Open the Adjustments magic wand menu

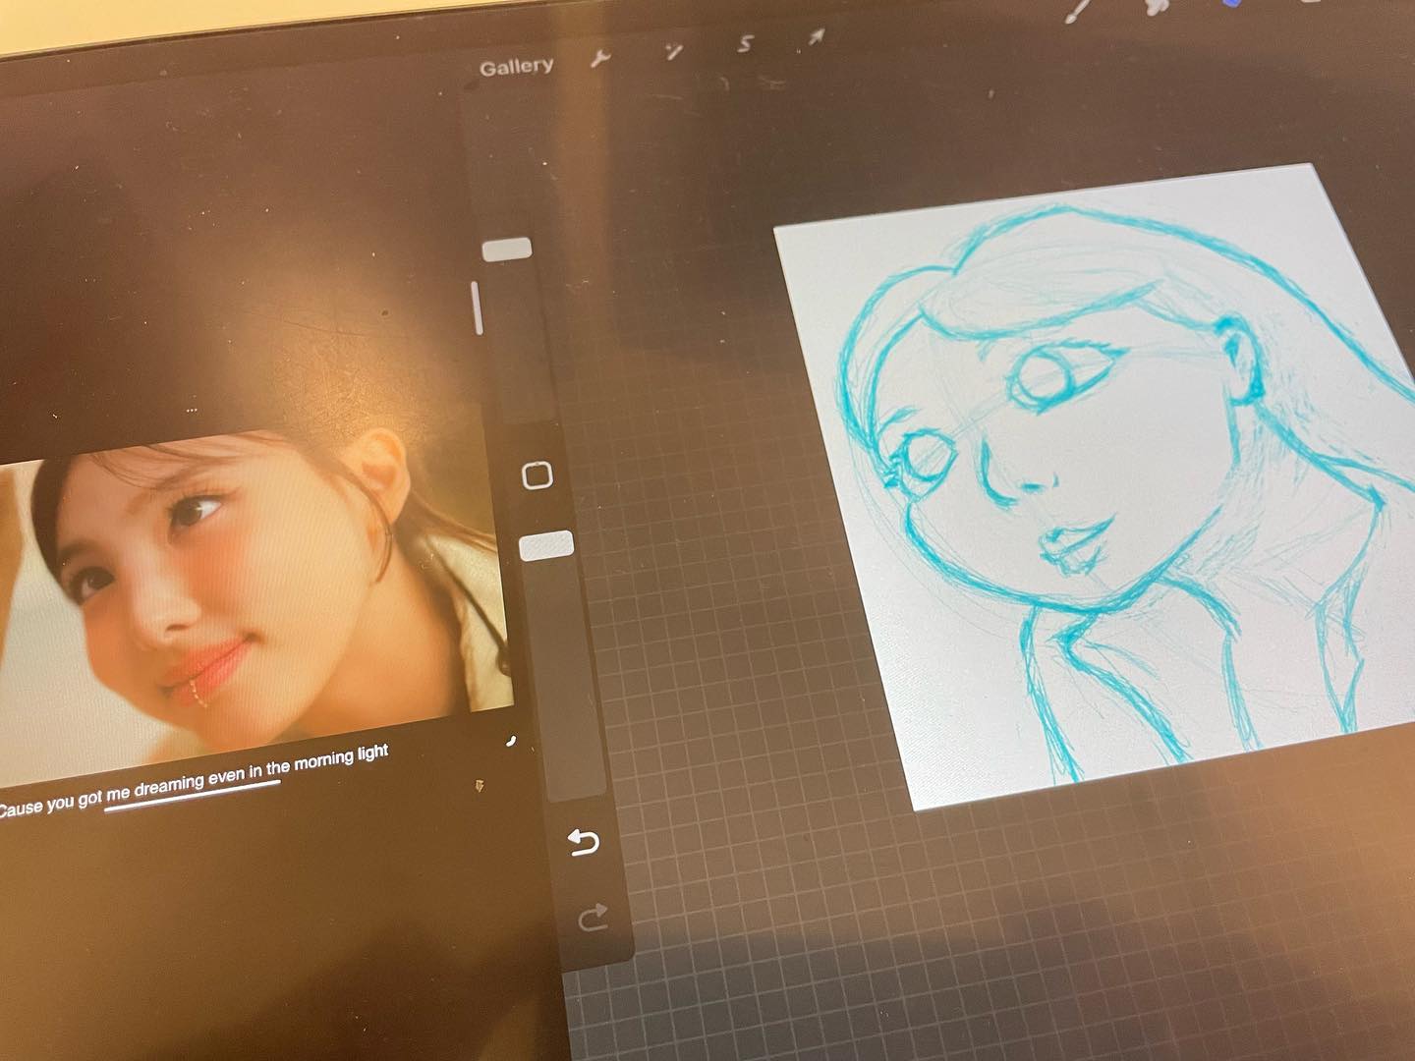[x=673, y=51]
